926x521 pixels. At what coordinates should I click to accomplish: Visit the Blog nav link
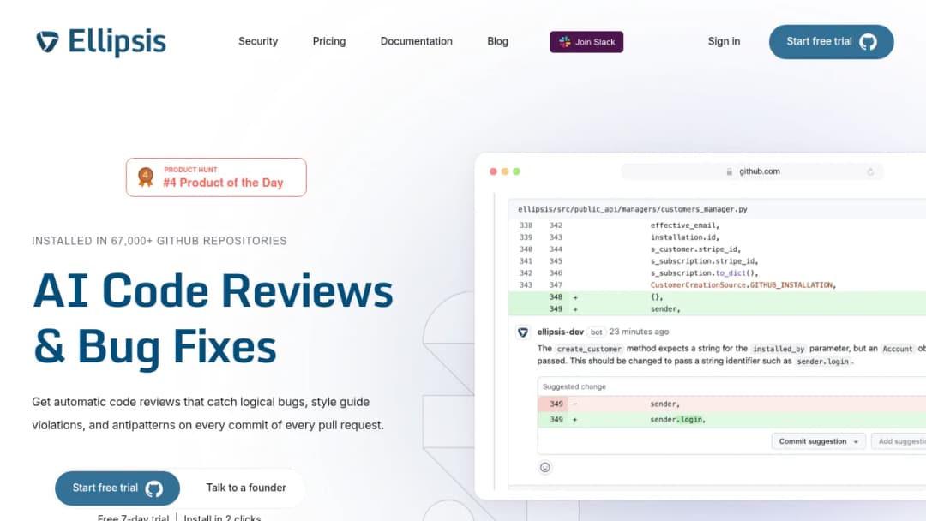(497, 41)
